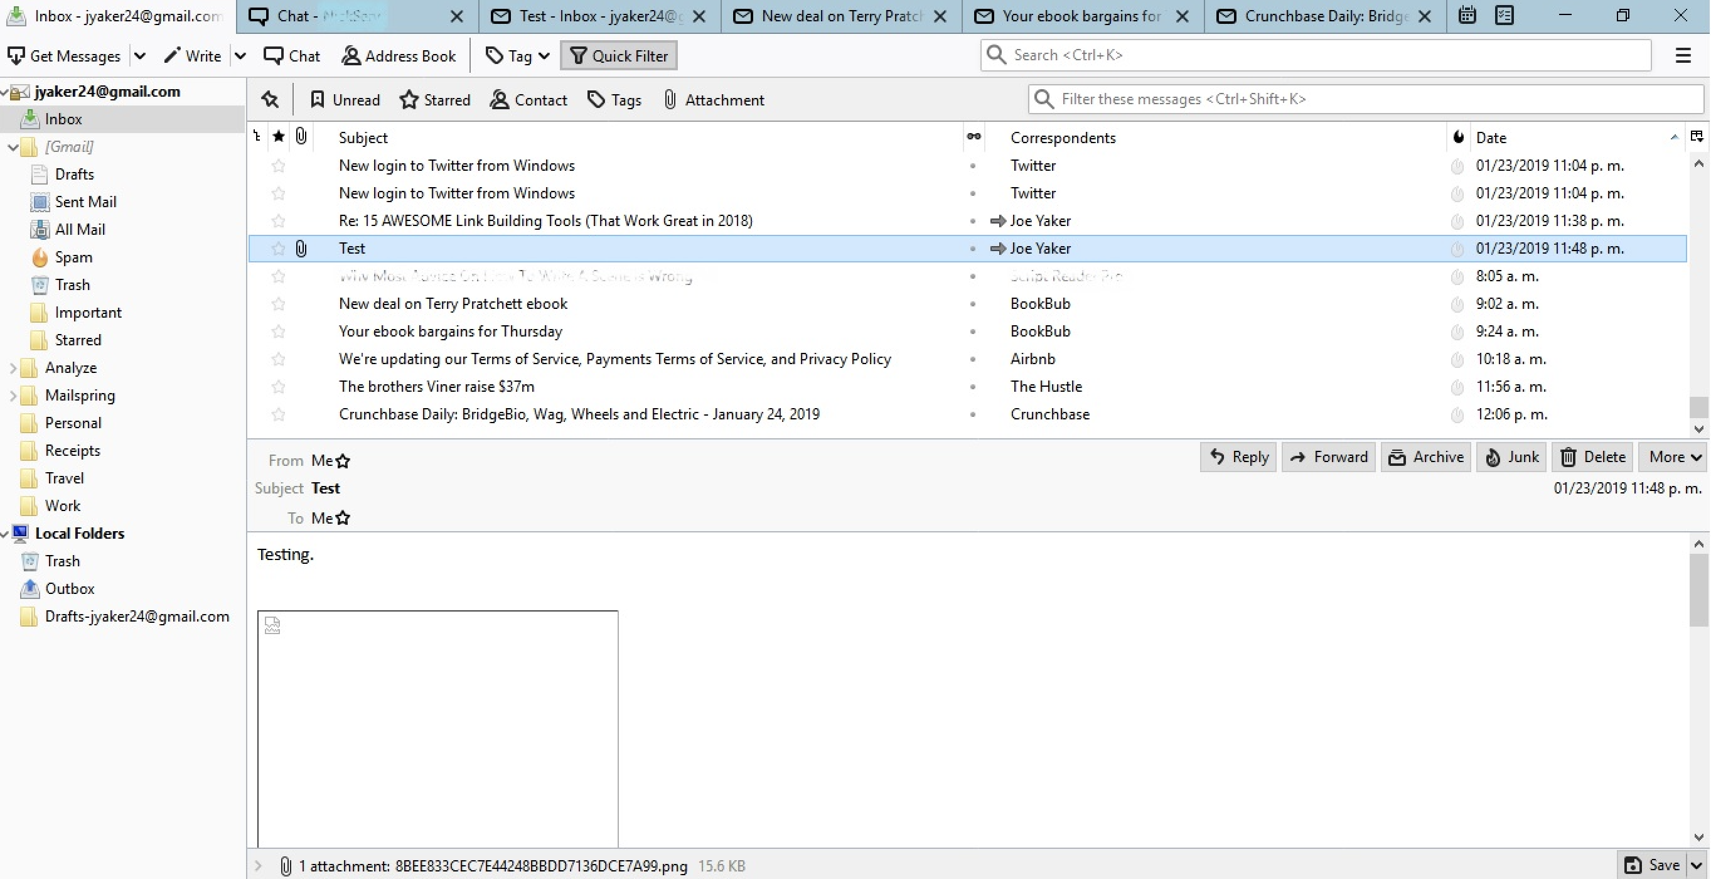Viewport: 1711px width, 879px height.
Task: Toggle the star on Re: 15 AWESOME Link Building email
Action: click(278, 220)
